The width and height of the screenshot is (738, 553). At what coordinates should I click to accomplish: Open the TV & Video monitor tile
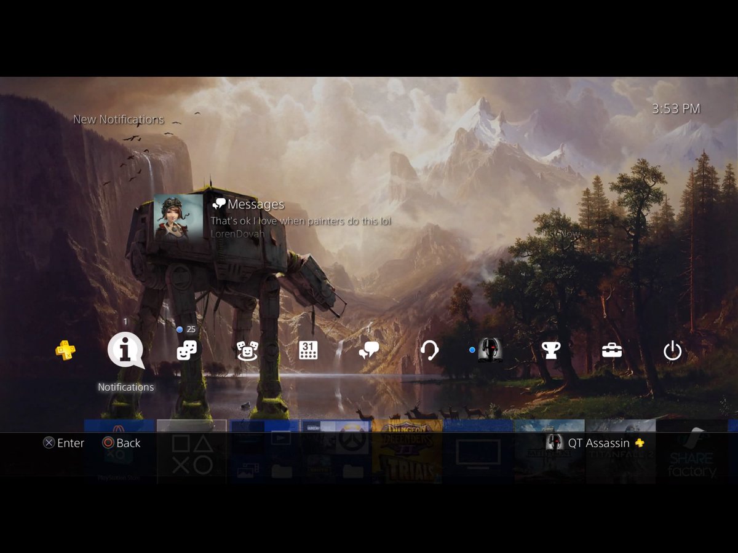(x=478, y=452)
